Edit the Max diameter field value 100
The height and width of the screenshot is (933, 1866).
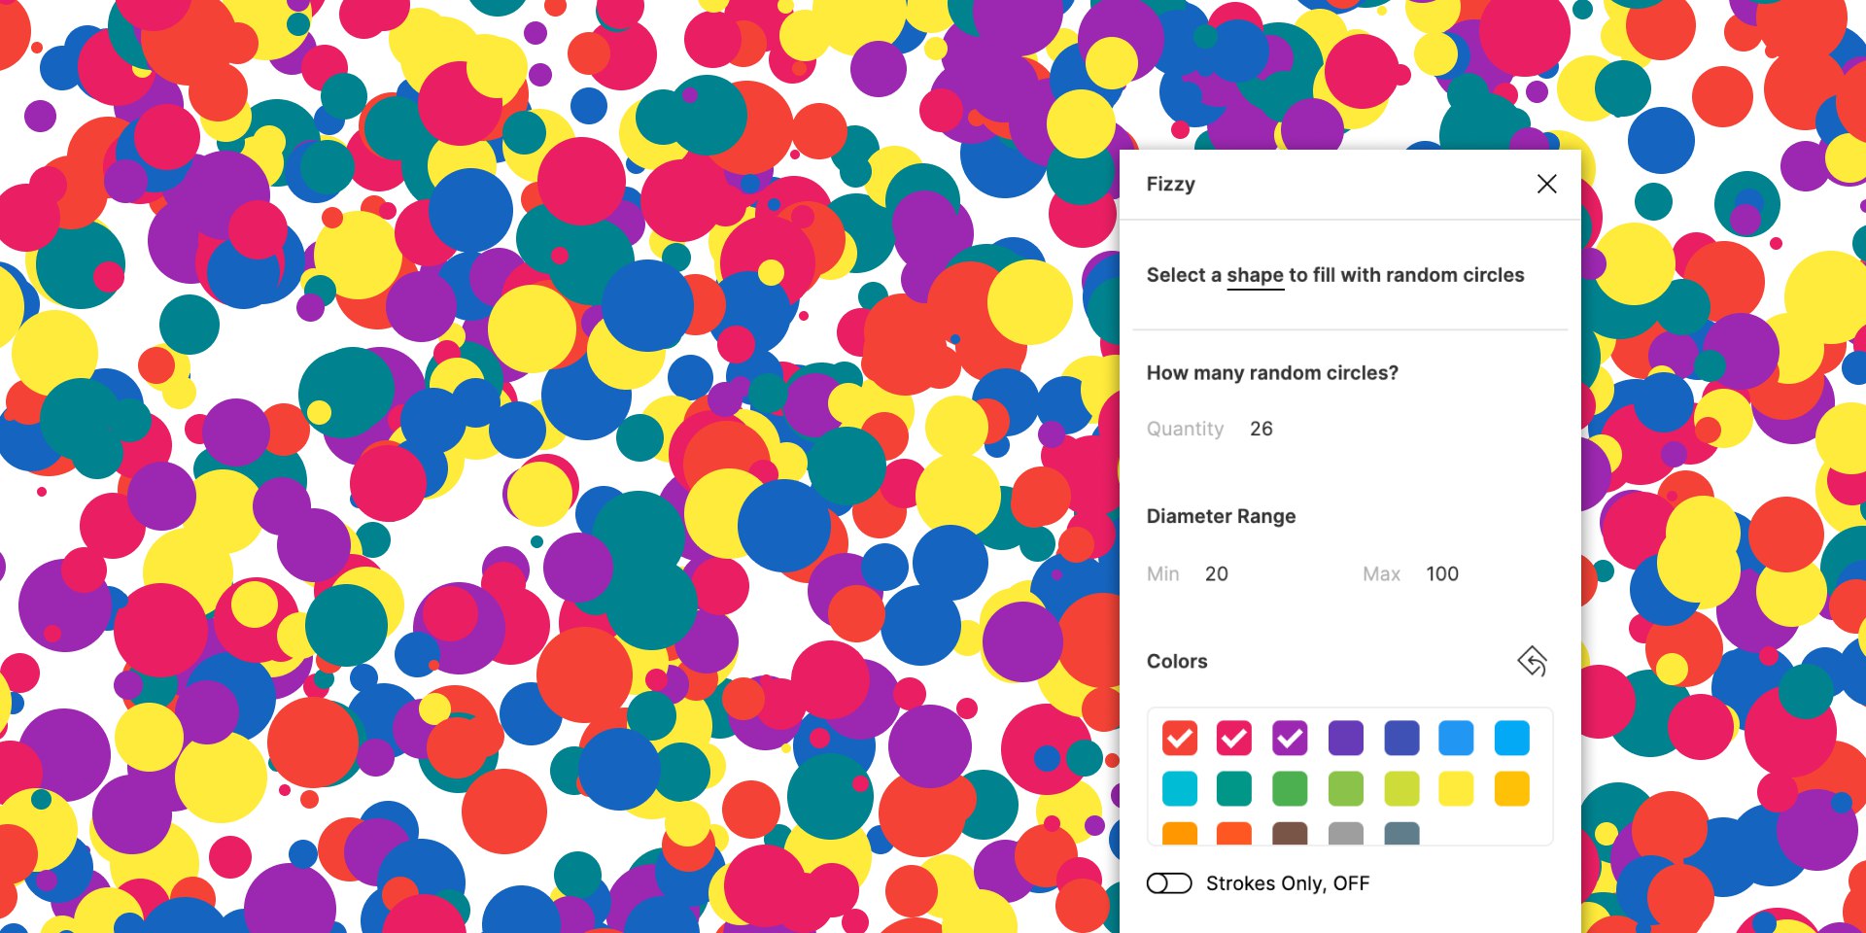1442,574
